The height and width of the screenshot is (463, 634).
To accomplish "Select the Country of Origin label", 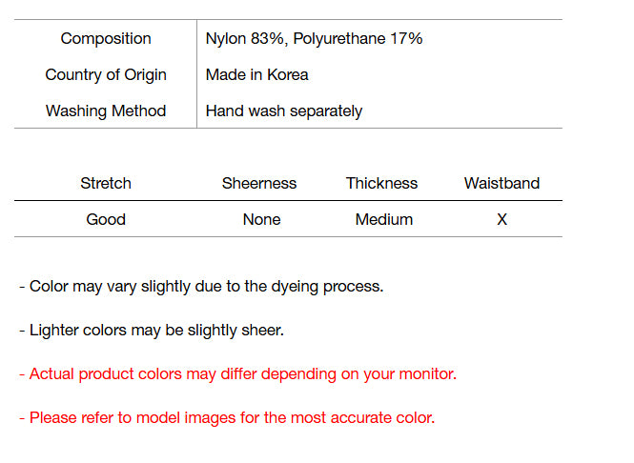I will [x=106, y=75].
